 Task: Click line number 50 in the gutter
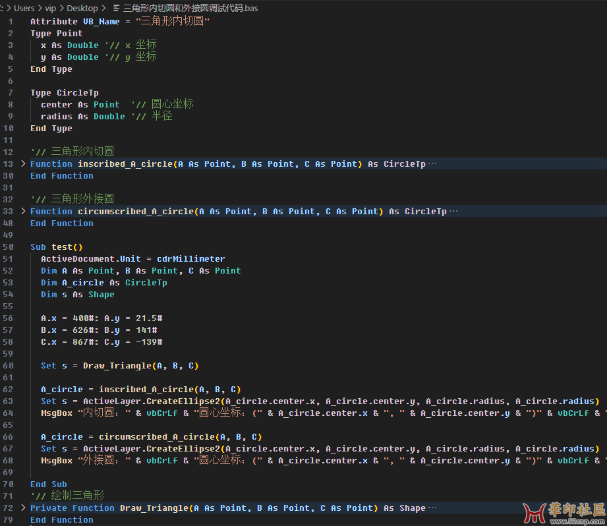(9, 247)
